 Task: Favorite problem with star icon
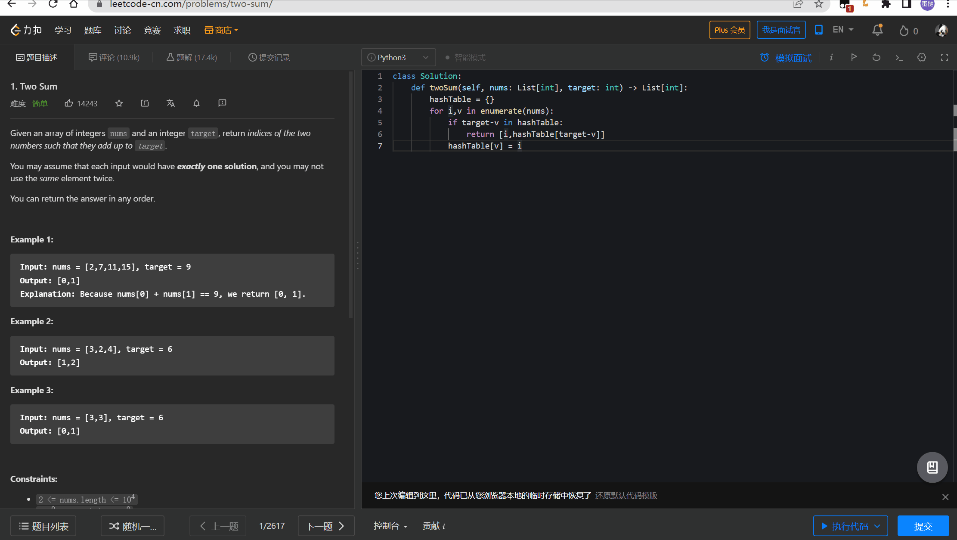point(119,103)
